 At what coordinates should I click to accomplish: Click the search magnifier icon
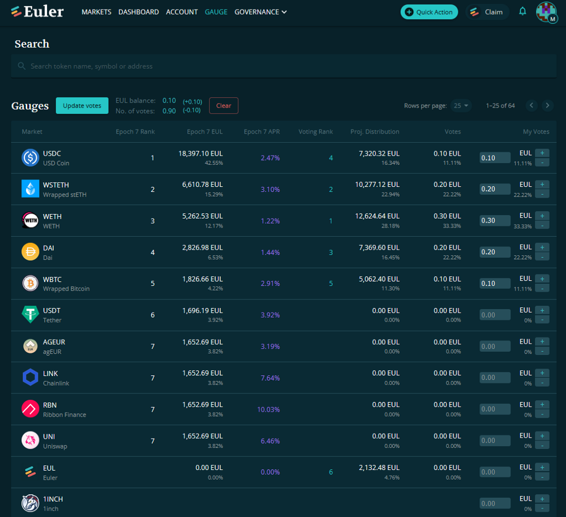22,66
